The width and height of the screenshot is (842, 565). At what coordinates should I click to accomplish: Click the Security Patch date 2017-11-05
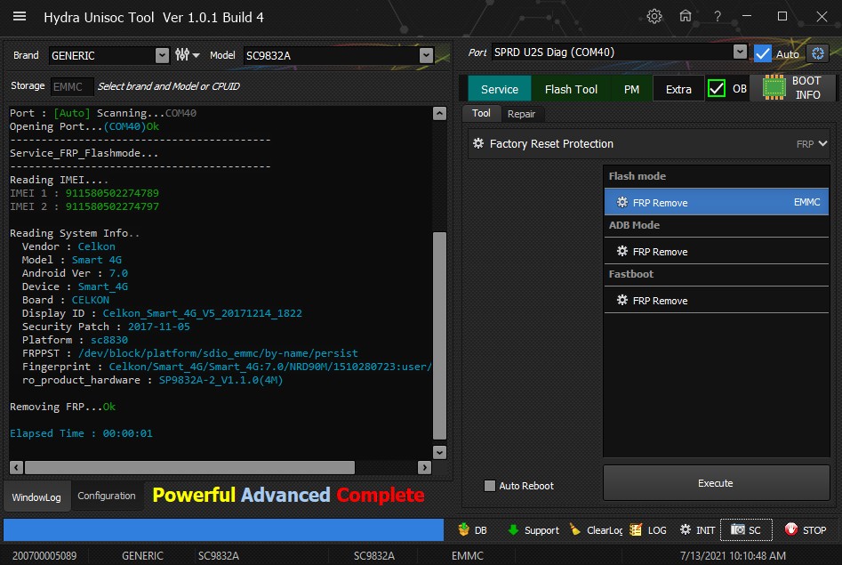[x=159, y=327]
